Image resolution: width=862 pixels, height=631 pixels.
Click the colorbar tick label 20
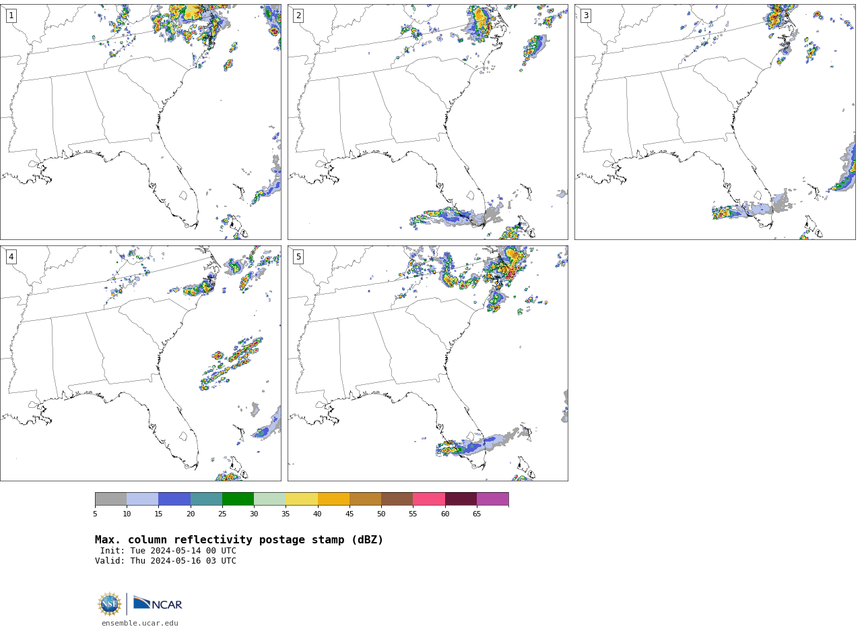point(191,514)
